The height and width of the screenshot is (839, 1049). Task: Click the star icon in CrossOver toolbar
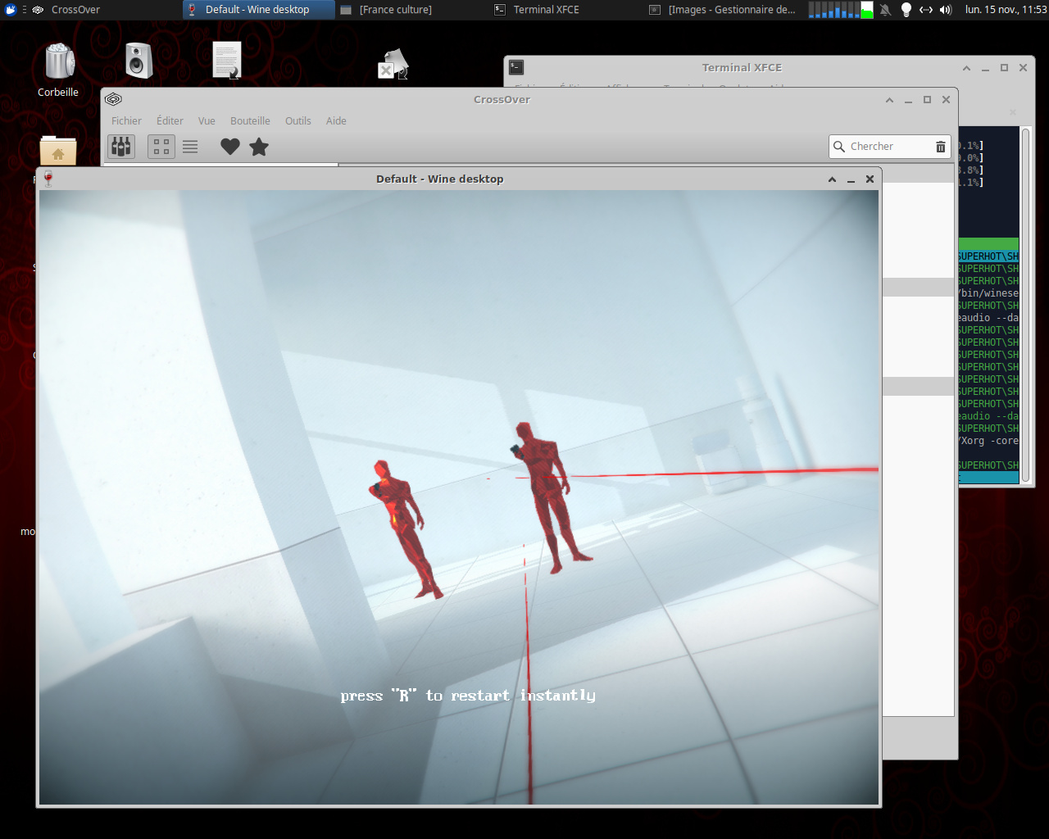259,147
